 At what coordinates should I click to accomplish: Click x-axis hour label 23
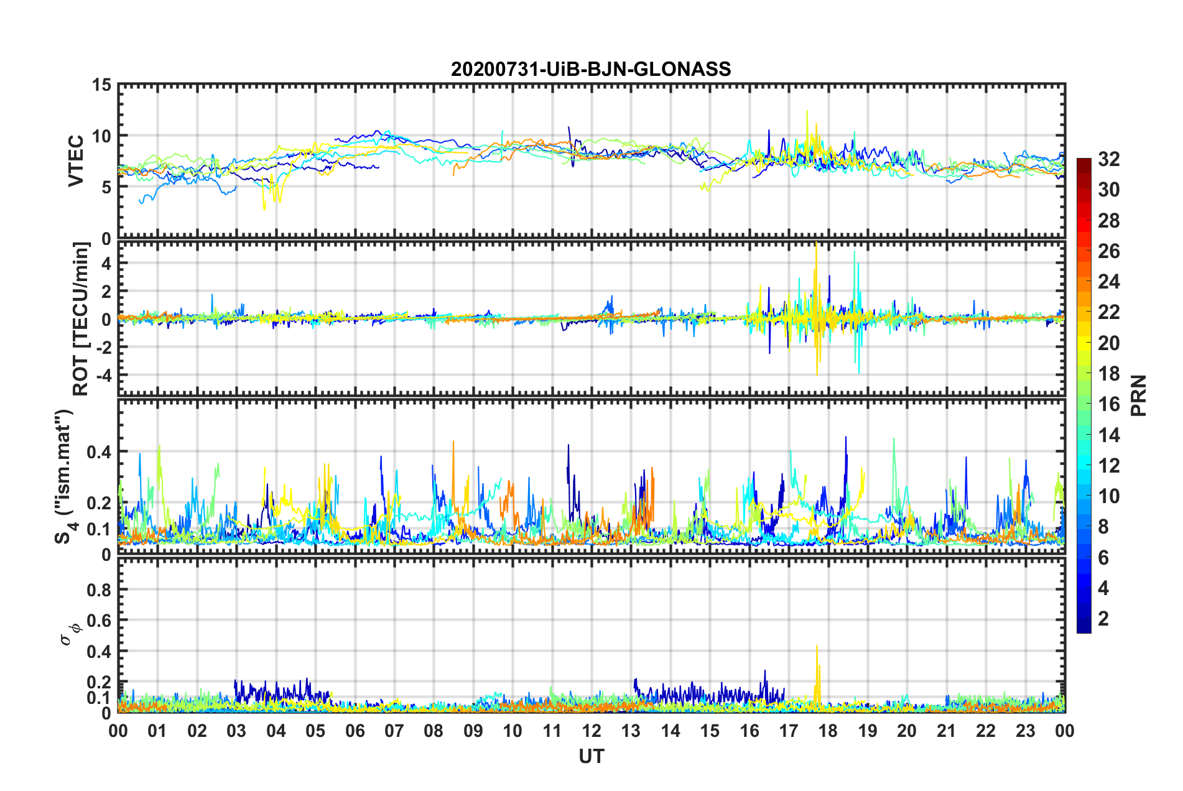(1026, 731)
